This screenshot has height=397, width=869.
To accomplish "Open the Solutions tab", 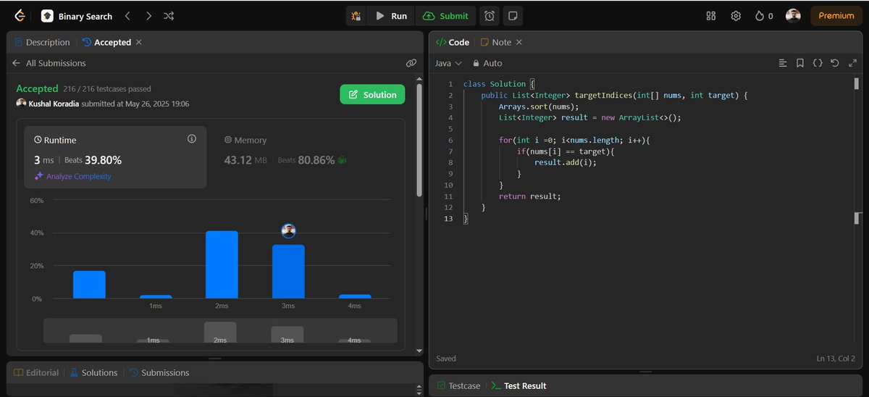I will [x=93, y=372].
